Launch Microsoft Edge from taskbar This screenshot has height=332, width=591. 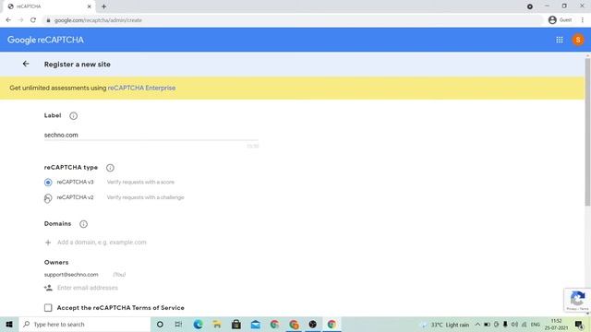pos(198,324)
